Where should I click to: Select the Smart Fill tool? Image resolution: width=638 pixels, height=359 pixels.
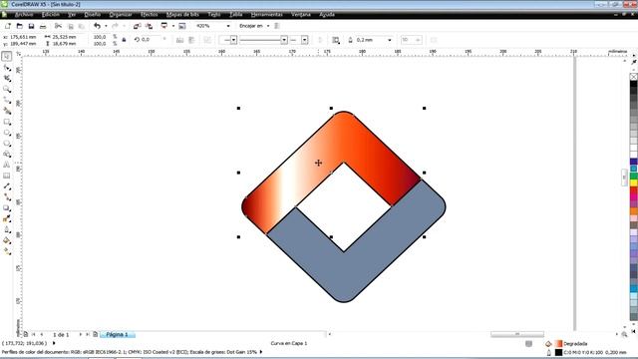coord(7,111)
